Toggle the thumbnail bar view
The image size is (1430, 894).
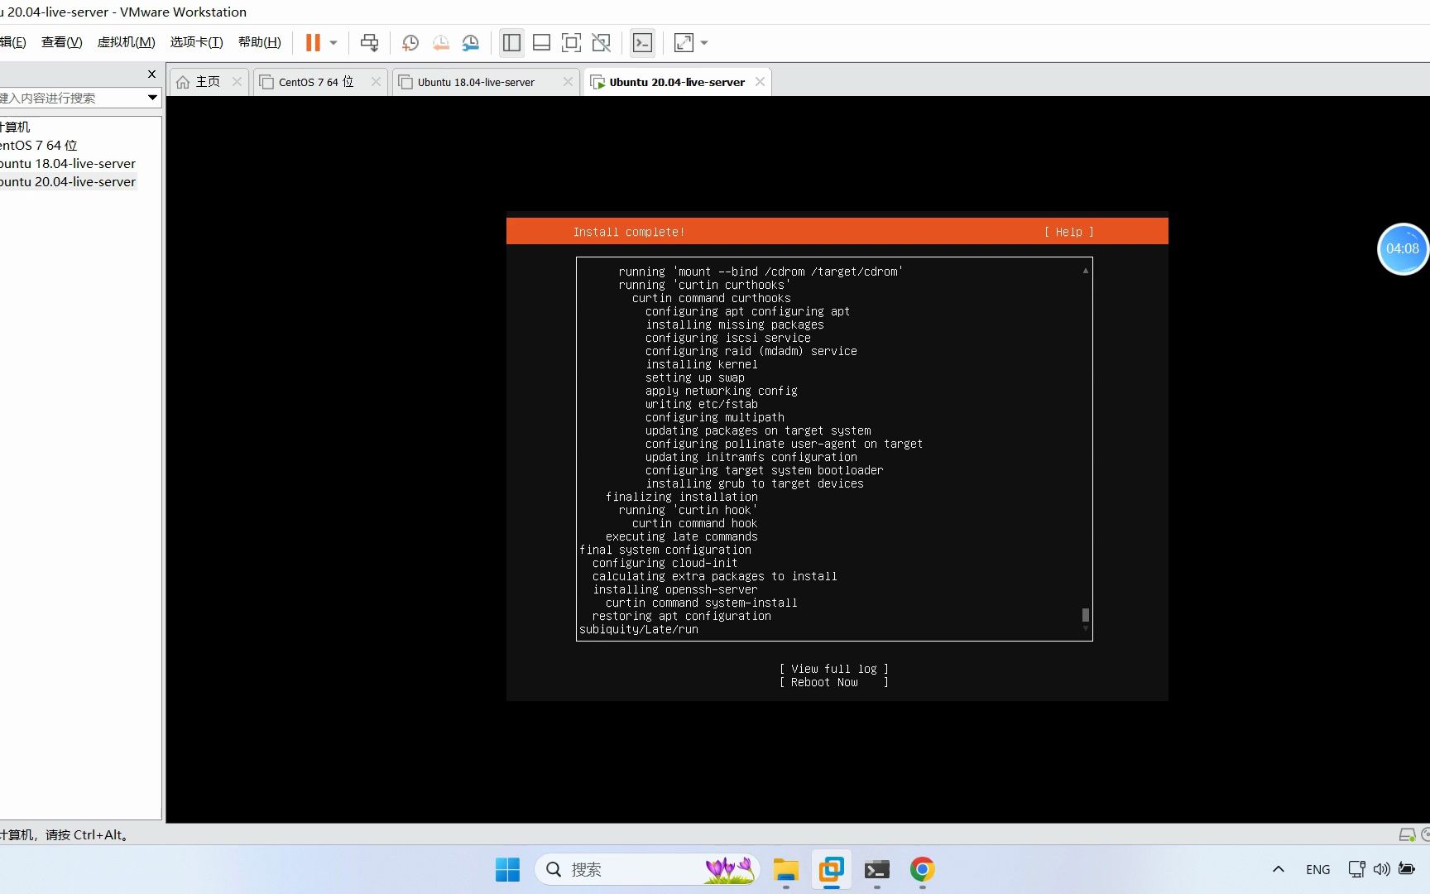(541, 42)
